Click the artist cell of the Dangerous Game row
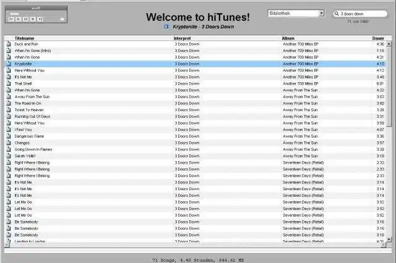The width and height of the screenshot is (396, 263). click(187, 136)
